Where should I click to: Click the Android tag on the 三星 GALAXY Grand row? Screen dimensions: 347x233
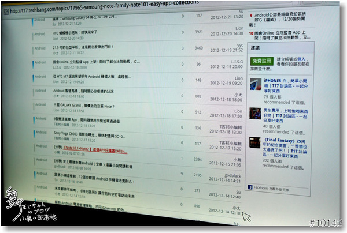tap(40, 104)
